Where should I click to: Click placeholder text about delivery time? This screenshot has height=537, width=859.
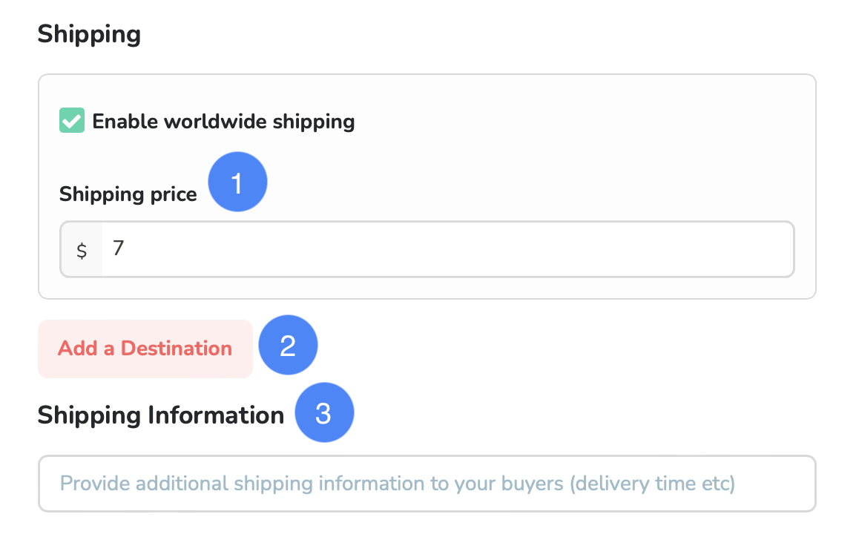(x=397, y=484)
